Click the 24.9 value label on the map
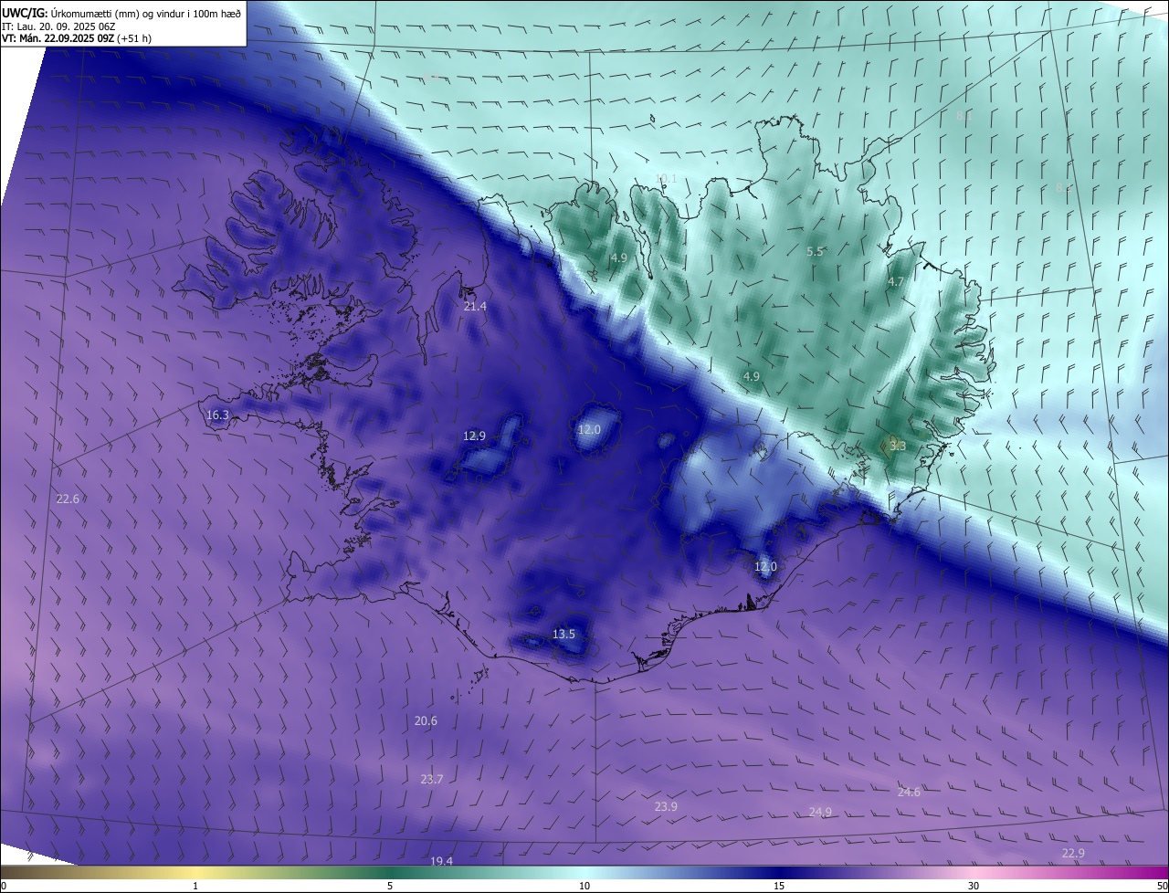The image size is (1169, 893). point(820,813)
